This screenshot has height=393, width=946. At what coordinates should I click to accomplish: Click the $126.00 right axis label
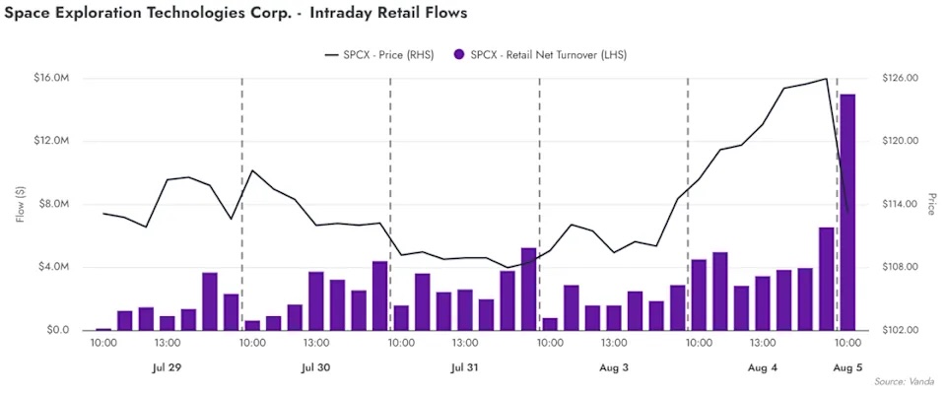point(900,79)
